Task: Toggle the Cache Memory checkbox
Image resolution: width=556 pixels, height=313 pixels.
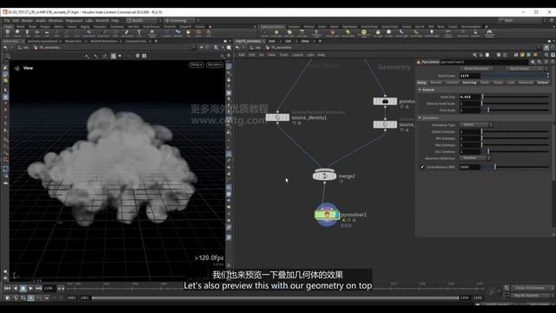Action: [422, 167]
